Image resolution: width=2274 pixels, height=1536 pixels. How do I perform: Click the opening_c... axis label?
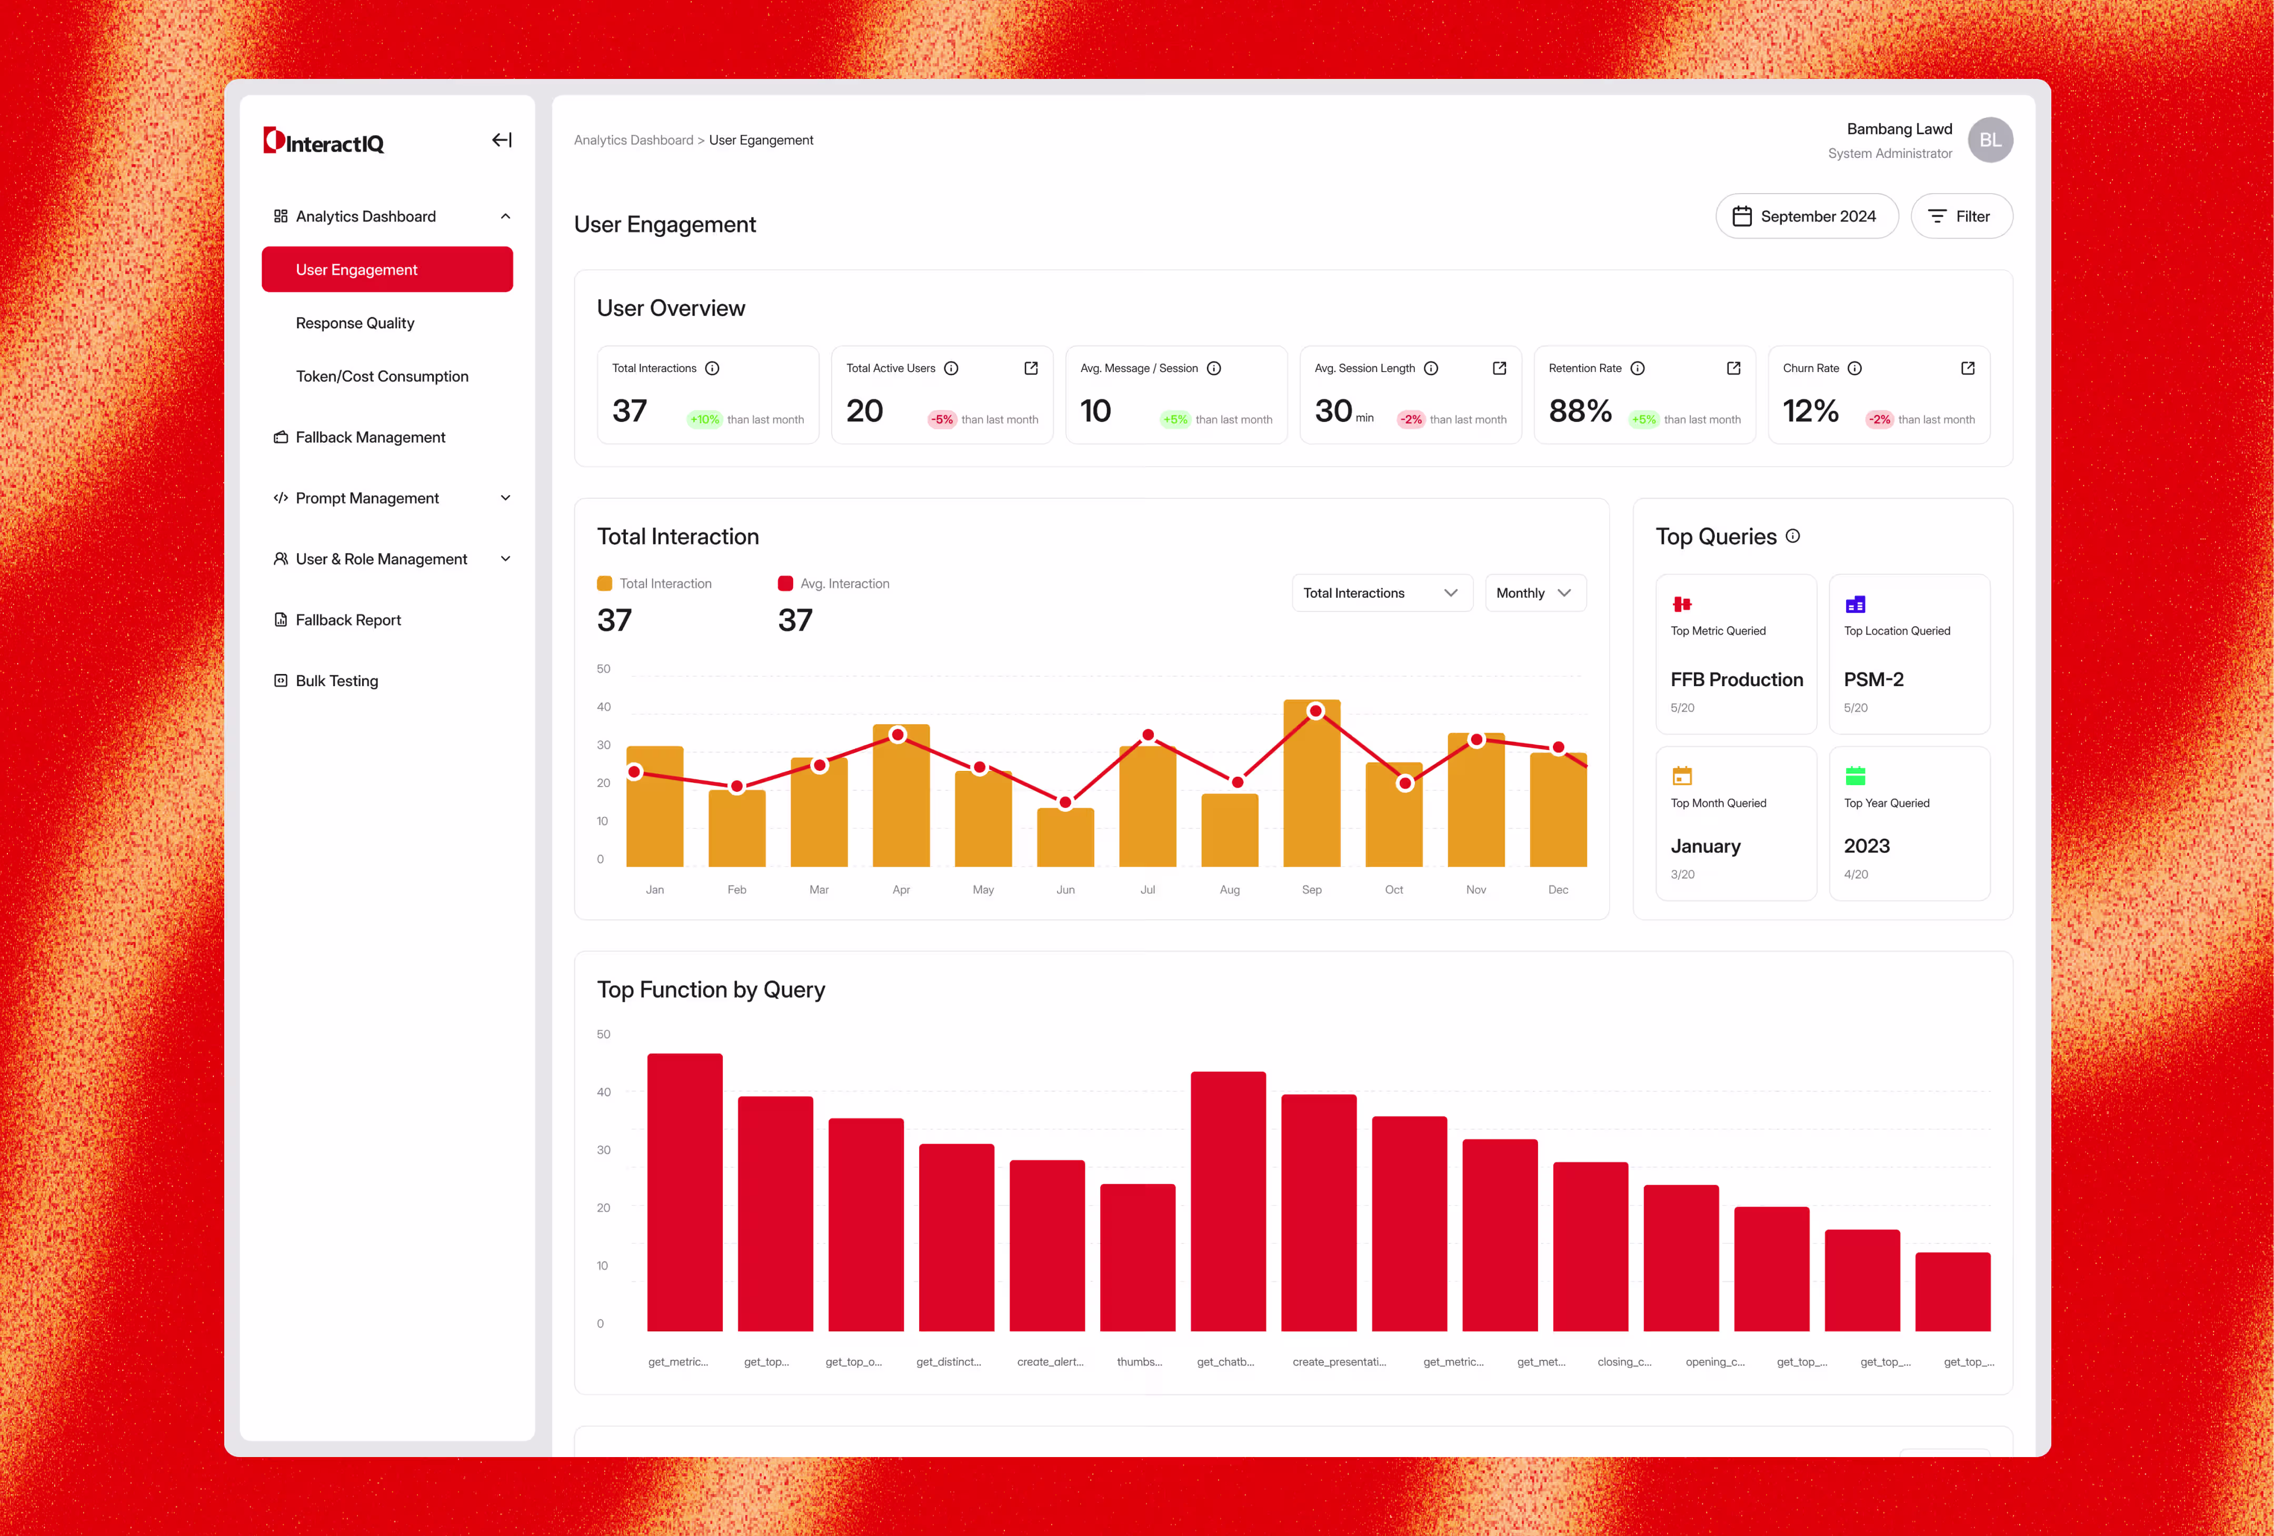(x=1714, y=1361)
